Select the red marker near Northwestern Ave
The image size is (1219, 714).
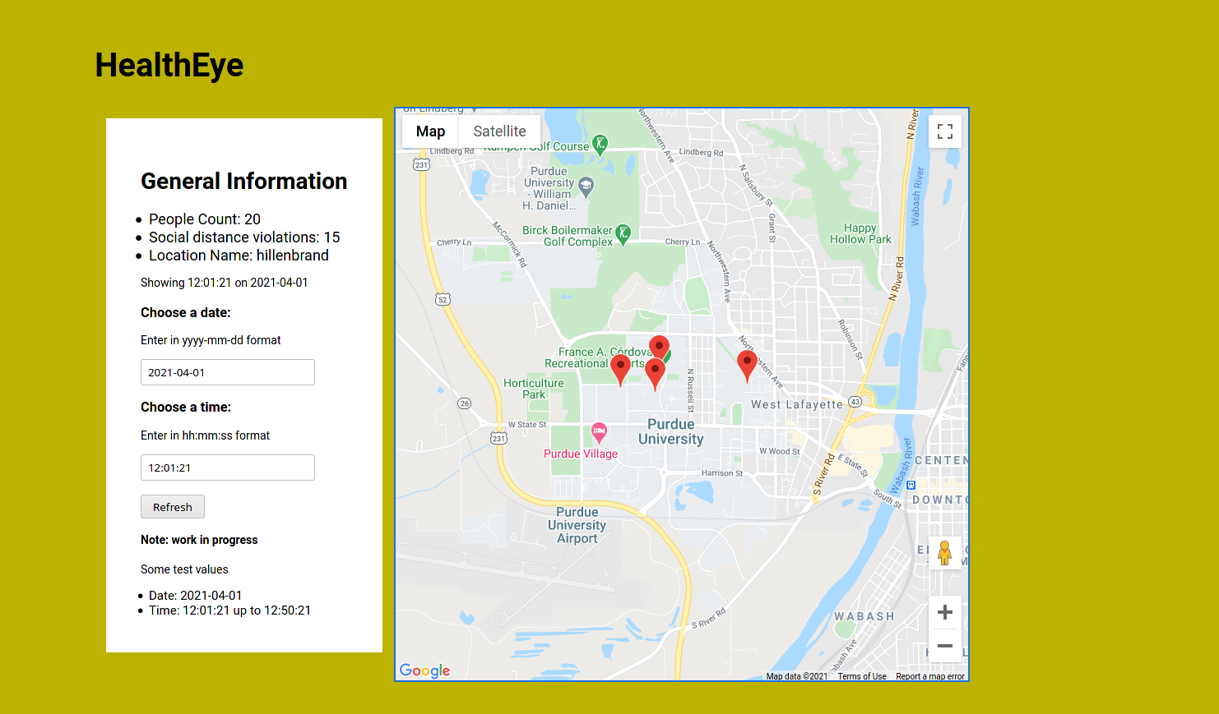pyautogui.click(x=747, y=365)
